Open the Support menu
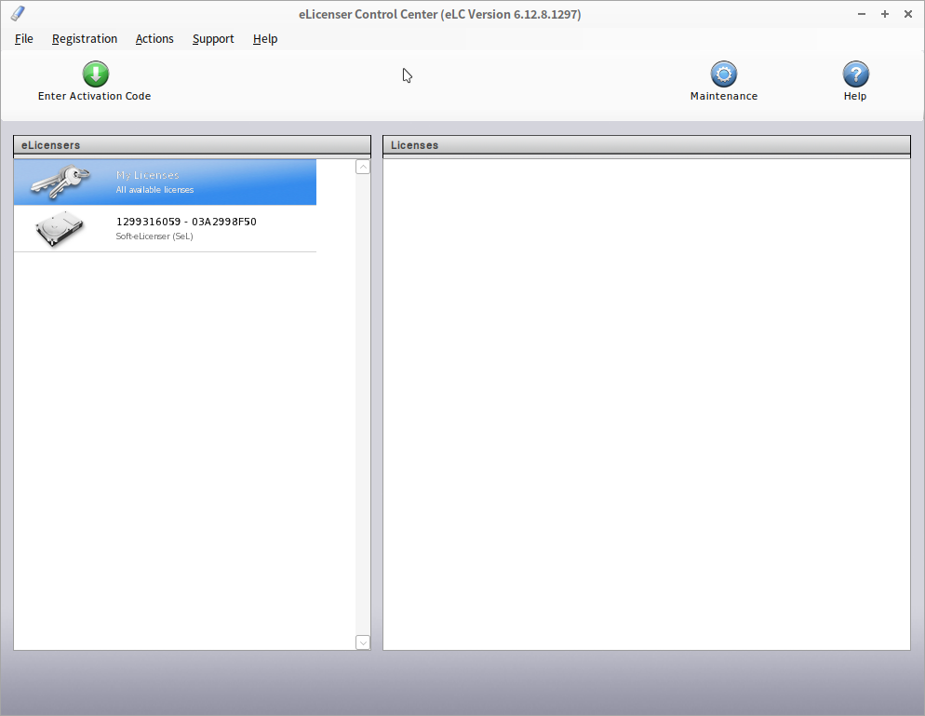This screenshot has height=716, width=925. [213, 39]
